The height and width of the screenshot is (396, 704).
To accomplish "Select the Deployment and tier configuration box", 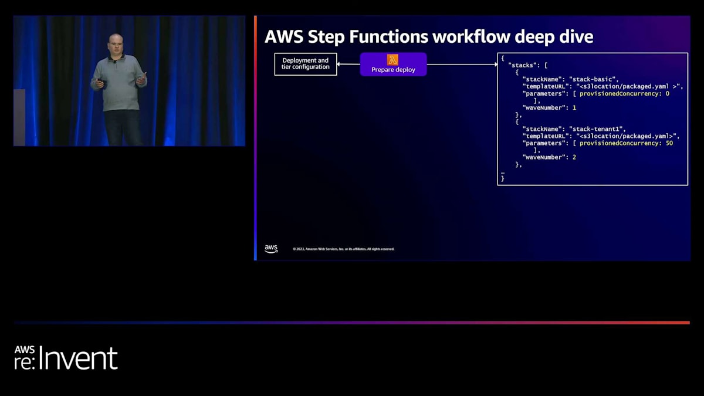I will tap(306, 64).
